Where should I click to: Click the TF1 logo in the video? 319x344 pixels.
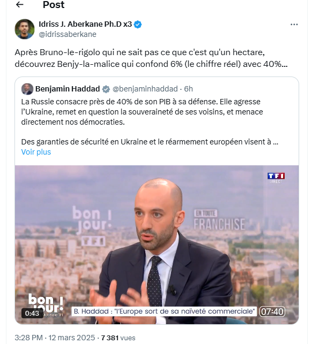click(276, 178)
